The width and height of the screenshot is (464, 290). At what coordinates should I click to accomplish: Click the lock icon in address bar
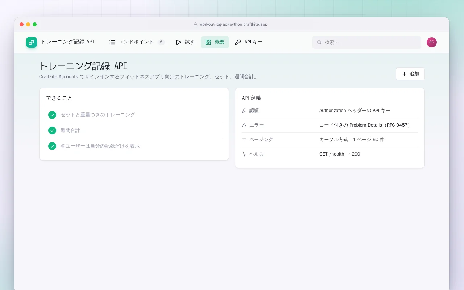(x=196, y=25)
